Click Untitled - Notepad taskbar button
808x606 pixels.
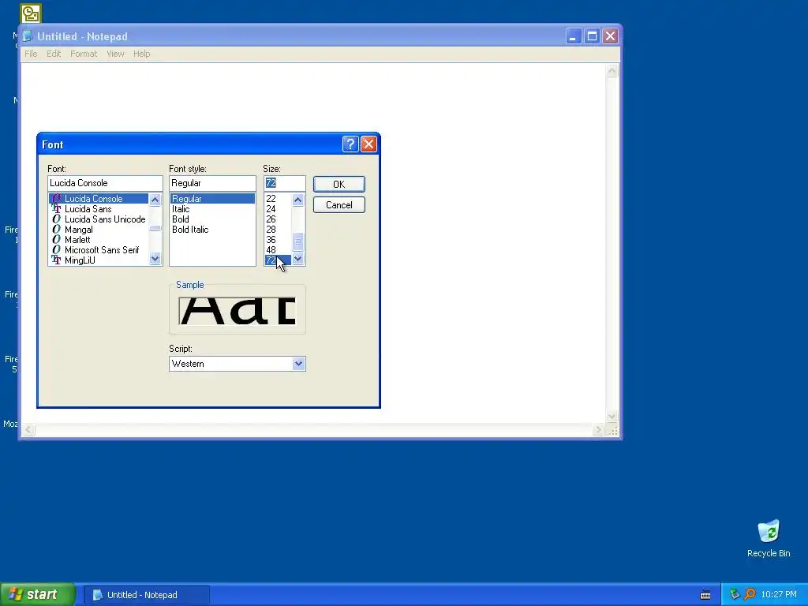pyautogui.click(x=146, y=595)
